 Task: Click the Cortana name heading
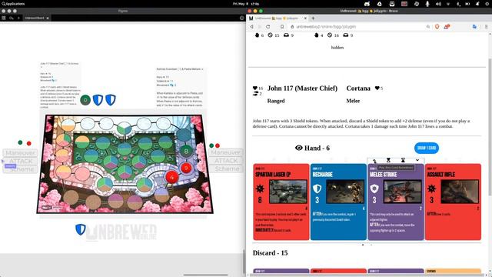(358, 88)
